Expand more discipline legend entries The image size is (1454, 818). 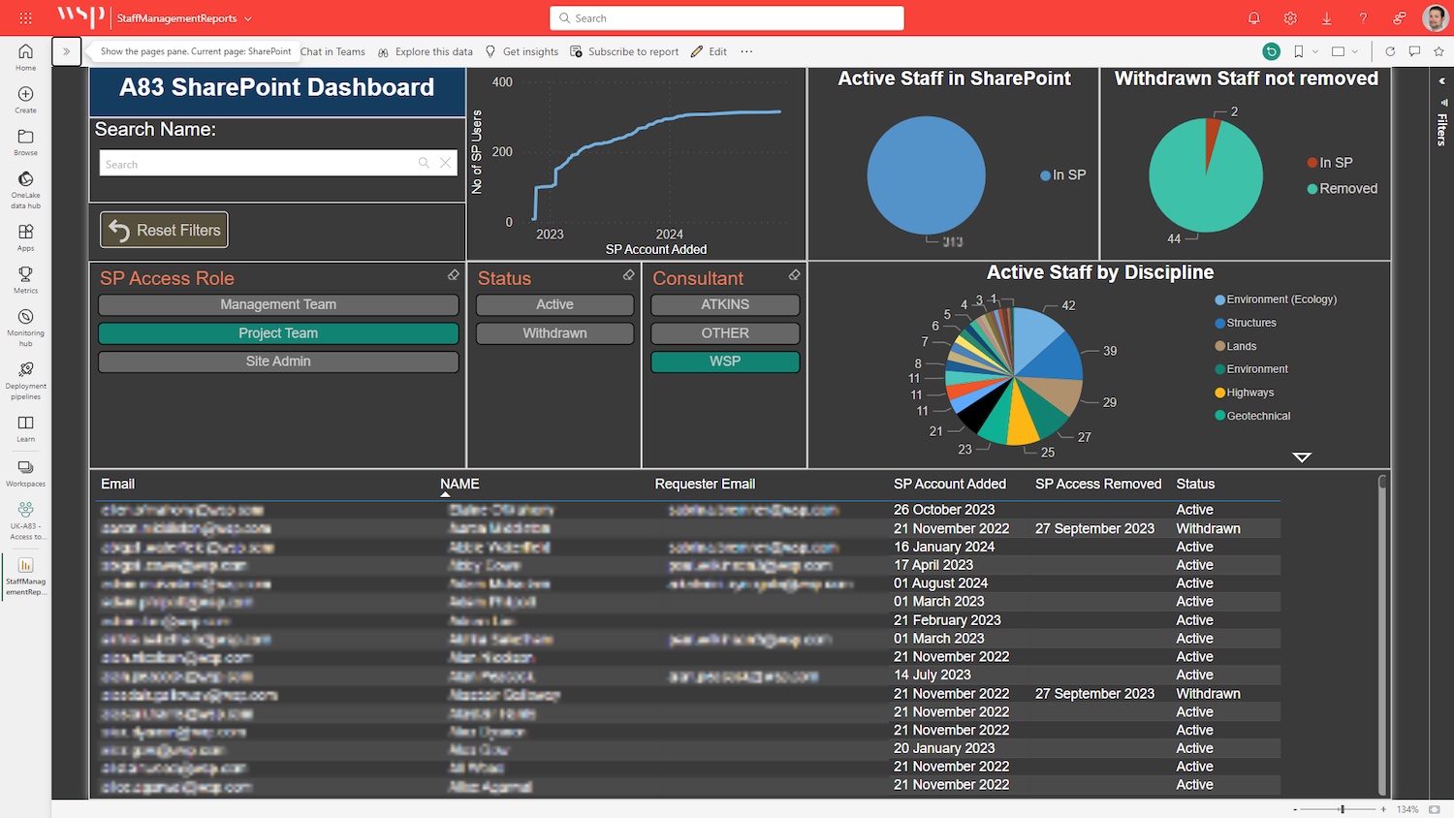(x=1302, y=456)
